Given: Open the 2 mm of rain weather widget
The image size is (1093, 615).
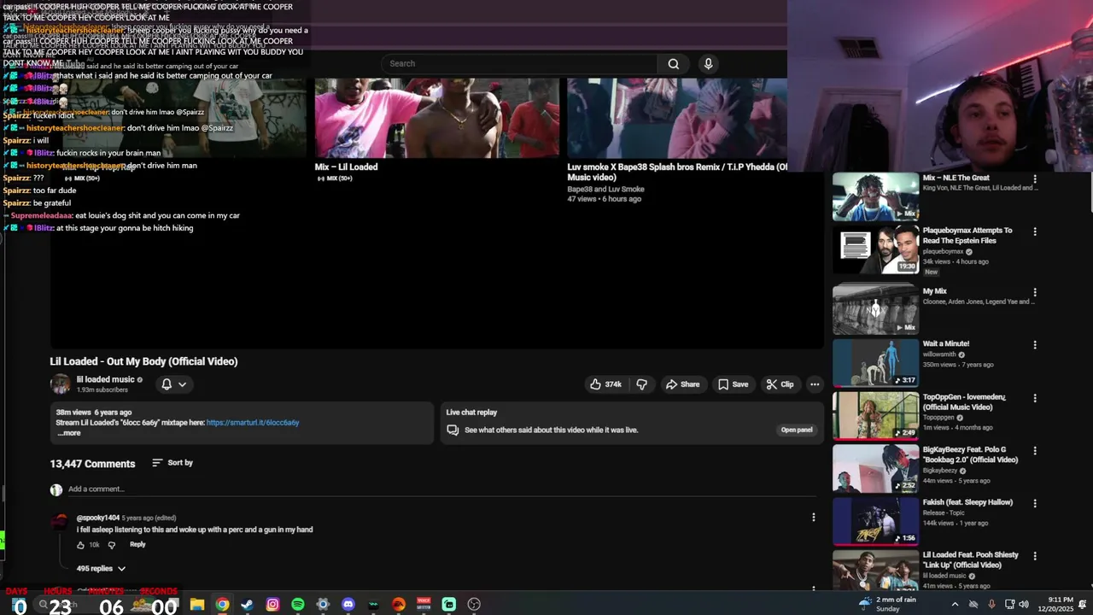Looking at the screenshot, I should coord(887,605).
